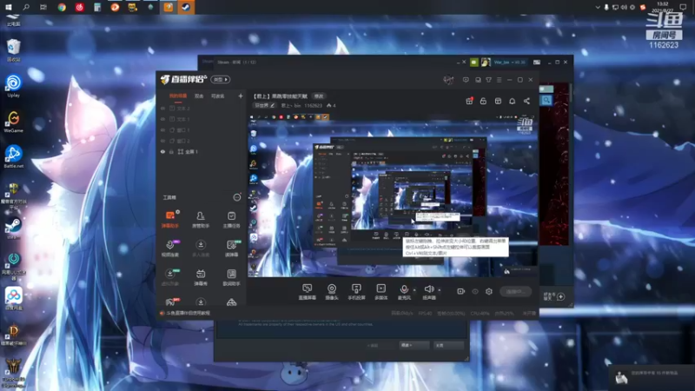This screenshot has height=391, width=695.
Task: Click the 修改 edit button beside stream title
Action: 319,96
